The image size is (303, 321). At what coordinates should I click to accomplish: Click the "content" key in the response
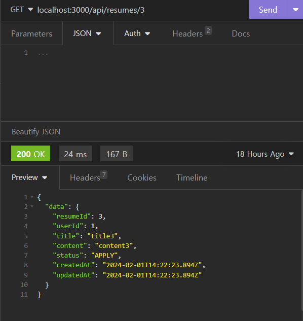coord(70,245)
